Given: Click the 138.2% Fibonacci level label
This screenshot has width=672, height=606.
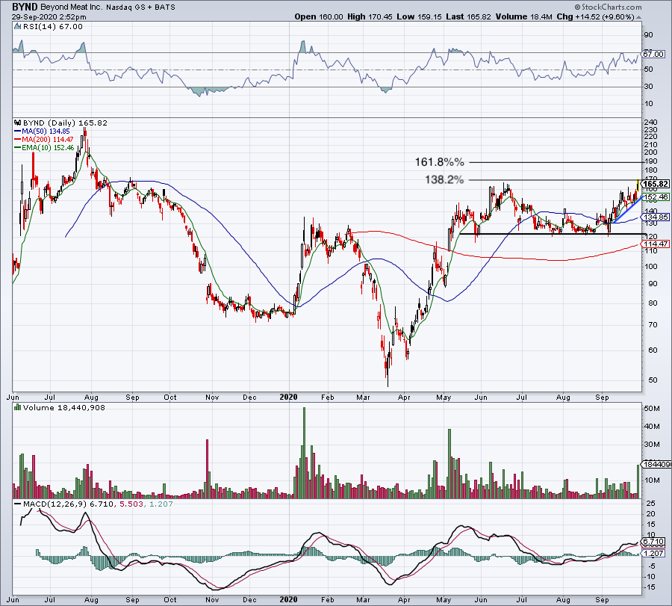Looking at the screenshot, I should click(444, 179).
